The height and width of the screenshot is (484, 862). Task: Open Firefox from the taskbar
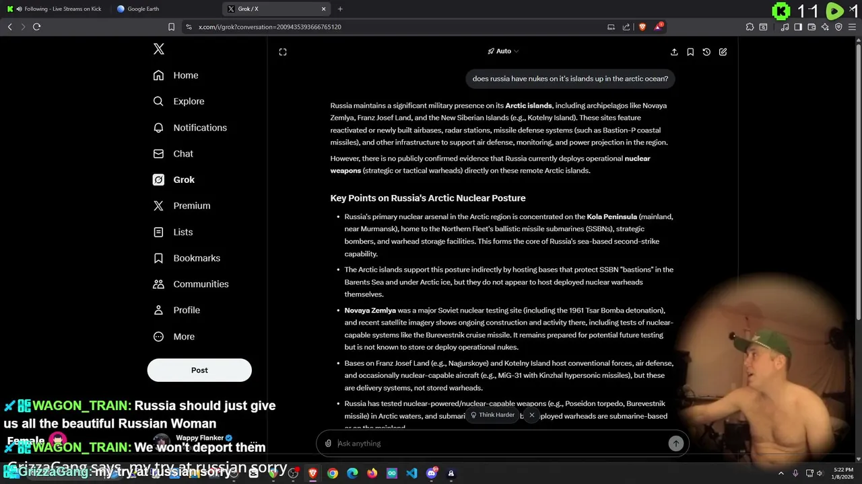point(372,473)
